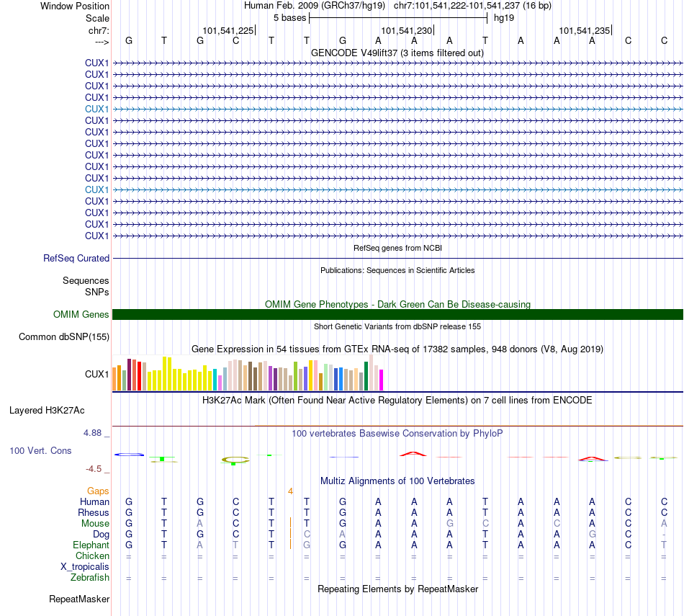The height and width of the screenshot is (616, 684).
Task: Click the hg19 label next to scale bar
Action: click(504, 18)
